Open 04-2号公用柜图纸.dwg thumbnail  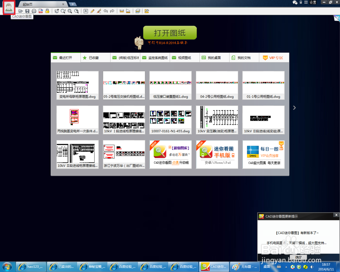[217, 85]
